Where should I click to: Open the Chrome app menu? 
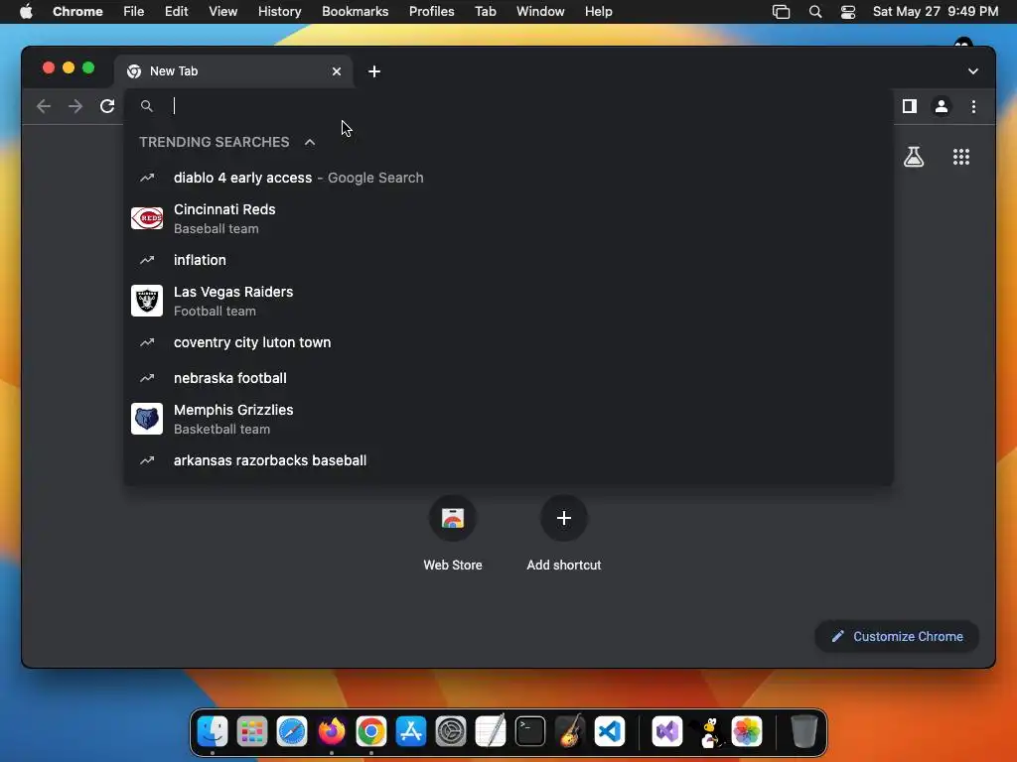(x=77, y=12)
